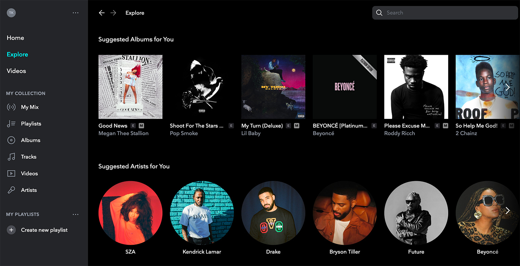Open Tracks in My Collection

point(28,157)
